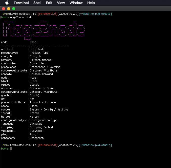Click the 'cronjob' code entry

[x=6, y=56]
